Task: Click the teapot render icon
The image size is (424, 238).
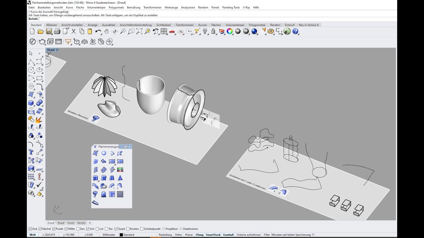Action: 42,41
